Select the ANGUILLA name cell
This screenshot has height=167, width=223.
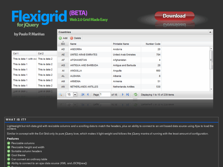click(x=90, y=71)
